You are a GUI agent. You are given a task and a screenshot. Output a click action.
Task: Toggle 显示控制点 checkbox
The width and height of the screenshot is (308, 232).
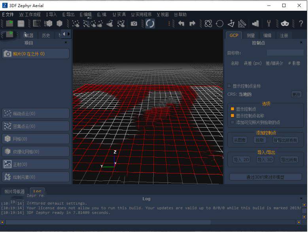pyautogui.click(x=232, y=109)
